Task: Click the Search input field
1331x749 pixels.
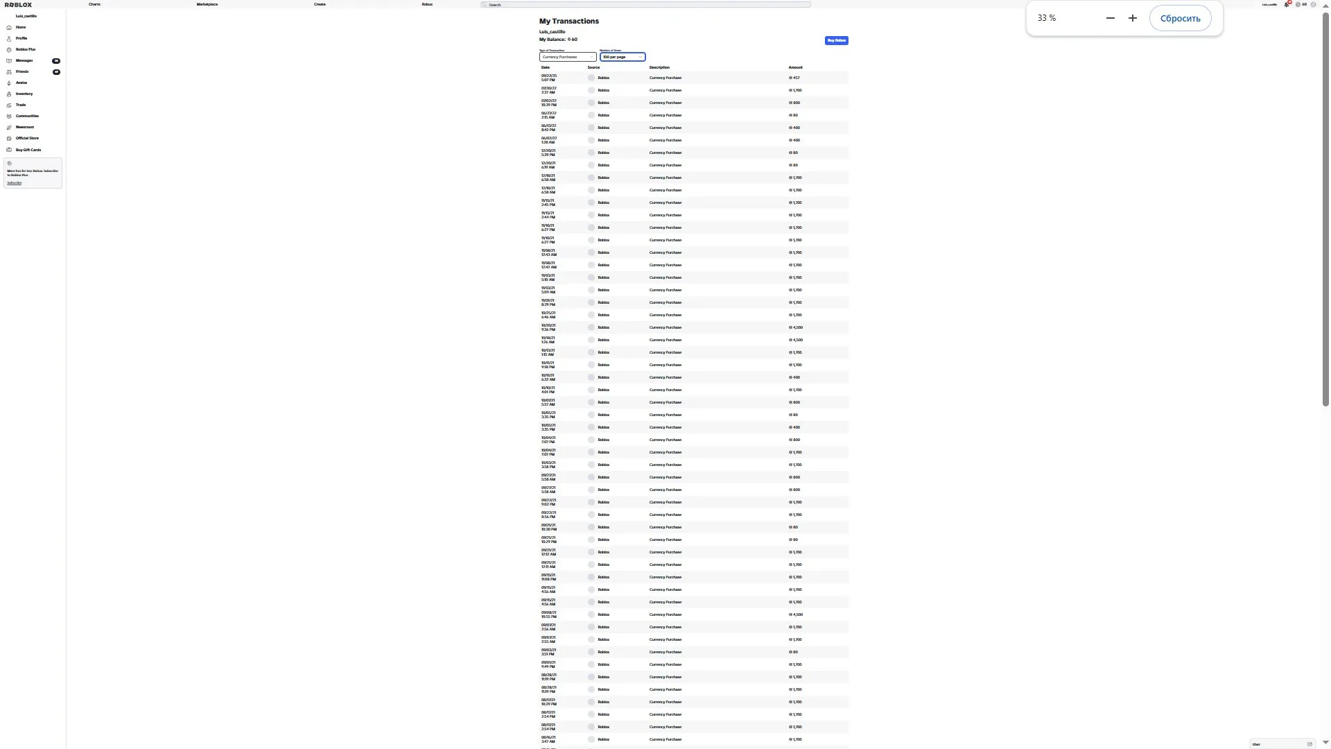Action: 646,4
